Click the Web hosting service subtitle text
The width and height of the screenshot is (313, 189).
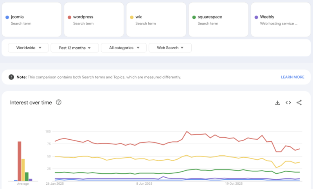[x=279, y=23]
